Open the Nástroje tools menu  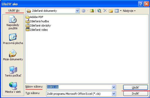click(x=129, y=11)
